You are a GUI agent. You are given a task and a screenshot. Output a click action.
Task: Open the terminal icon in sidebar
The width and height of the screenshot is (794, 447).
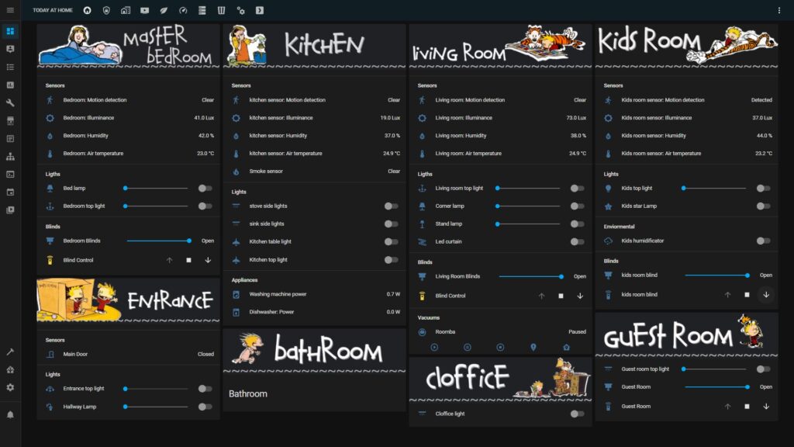coord(10,175)
